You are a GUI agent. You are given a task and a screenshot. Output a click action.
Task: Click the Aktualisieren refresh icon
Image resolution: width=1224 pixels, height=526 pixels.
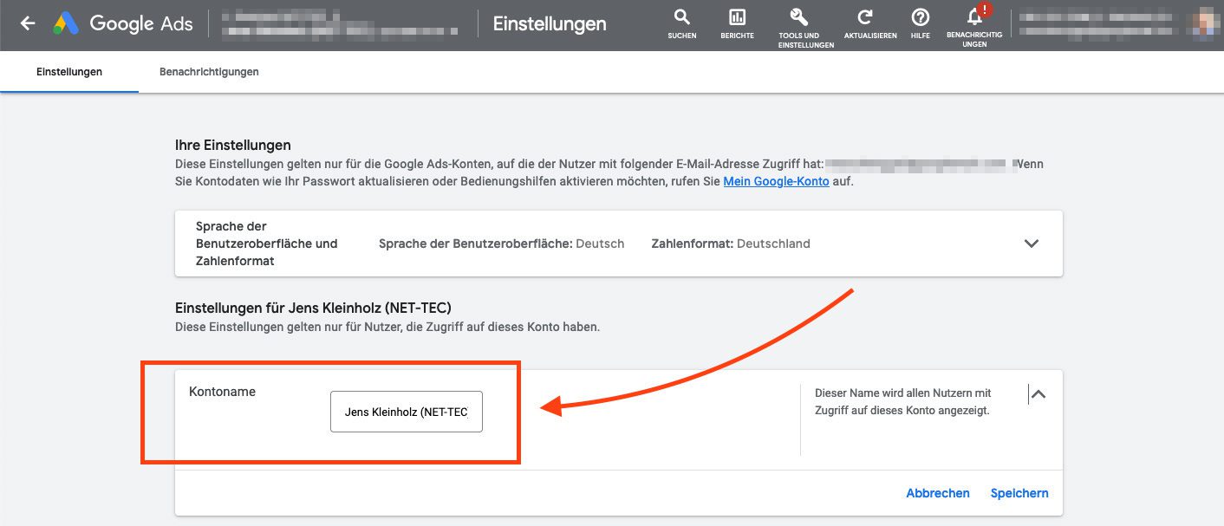[864, 23]
